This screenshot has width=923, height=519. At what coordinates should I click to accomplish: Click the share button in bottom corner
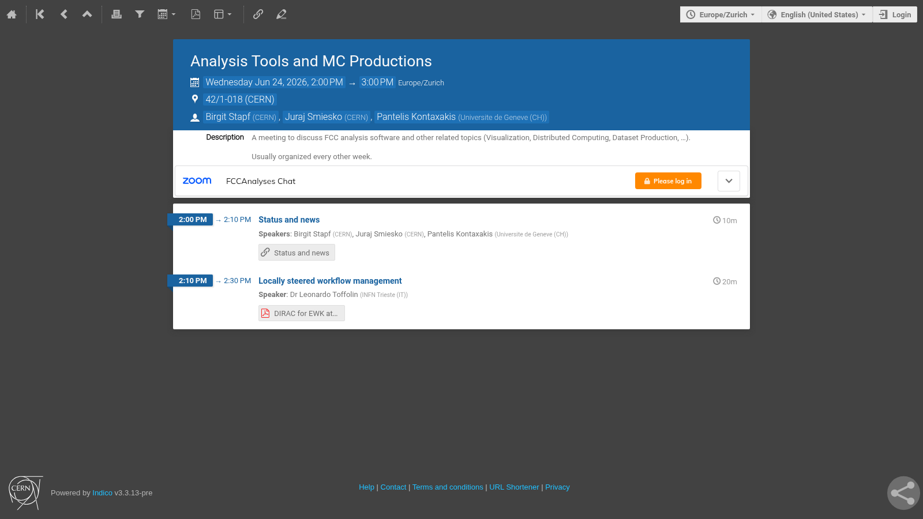pos(903,493)
